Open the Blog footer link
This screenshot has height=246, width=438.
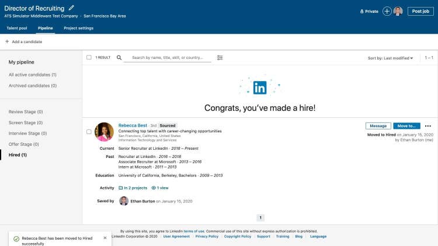[x=298, y=236]
